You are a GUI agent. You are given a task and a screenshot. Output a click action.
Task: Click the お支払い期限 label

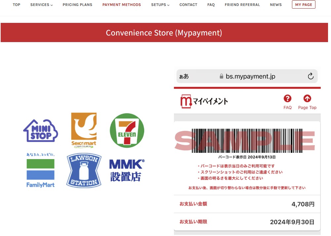pos(193,222)
